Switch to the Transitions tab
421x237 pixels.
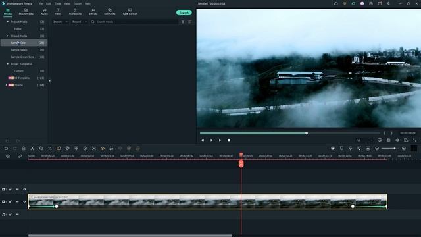[75, 12]
